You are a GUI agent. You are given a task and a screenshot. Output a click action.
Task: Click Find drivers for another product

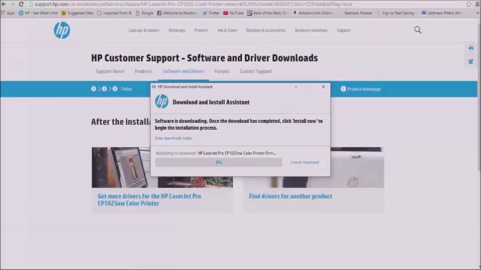(x=290, y=196)
